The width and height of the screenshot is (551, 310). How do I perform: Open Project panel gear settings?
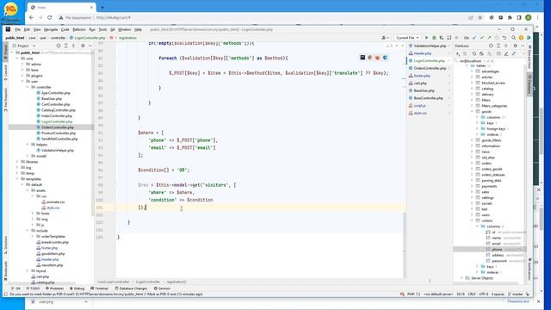(83, 46)
